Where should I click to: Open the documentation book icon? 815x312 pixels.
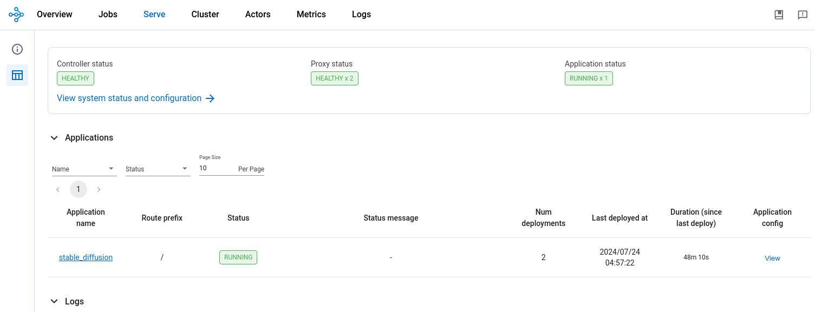pyautogui.click(x=779, y=15)
